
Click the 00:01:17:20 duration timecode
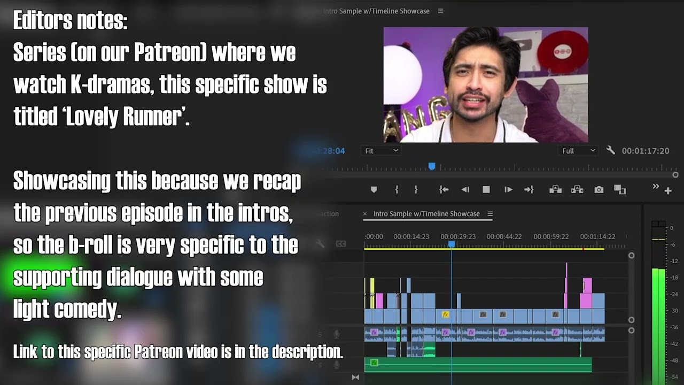point(646,151)
